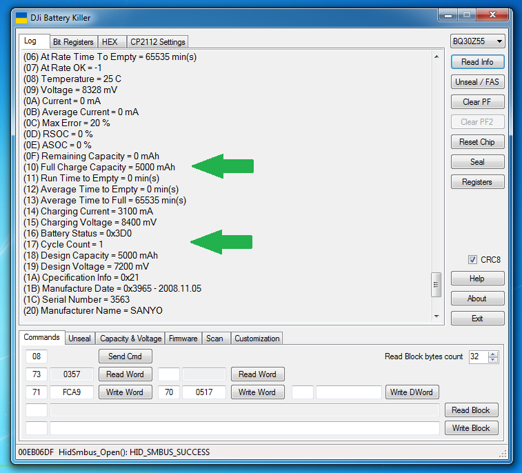Screen dimensions: 522x473
Task: Decrease Read Block bytes count stepper
Action: (x=493, y=359)
